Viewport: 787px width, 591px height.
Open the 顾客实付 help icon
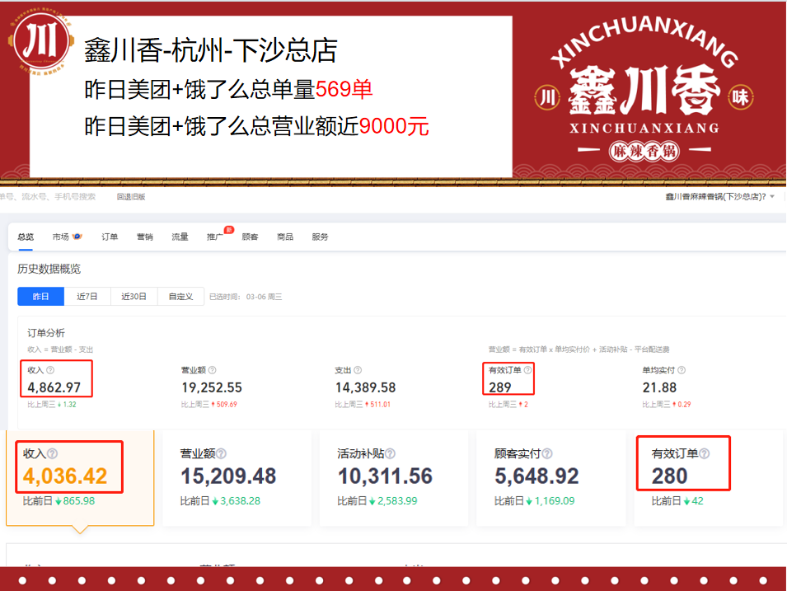tap(547, 453)
